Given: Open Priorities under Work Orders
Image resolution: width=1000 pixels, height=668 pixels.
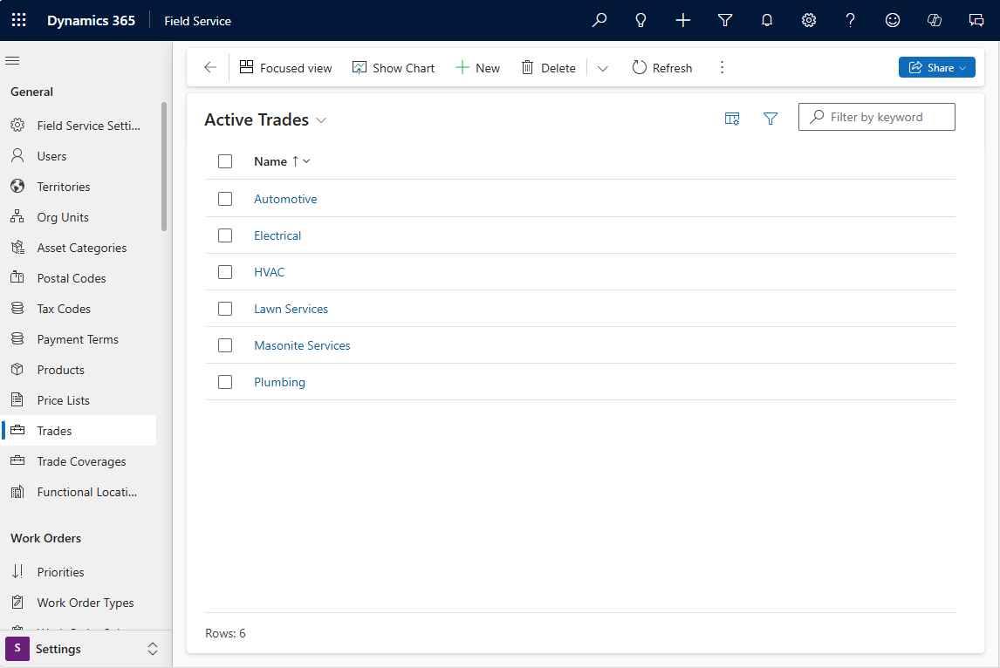Looking at the screenshot, I should click(79, 572).
